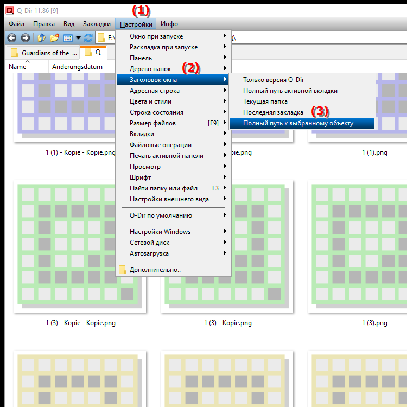Click file name 1 (3).png
The width and height of the screenshot is (407, 407).
click(374, 323)
